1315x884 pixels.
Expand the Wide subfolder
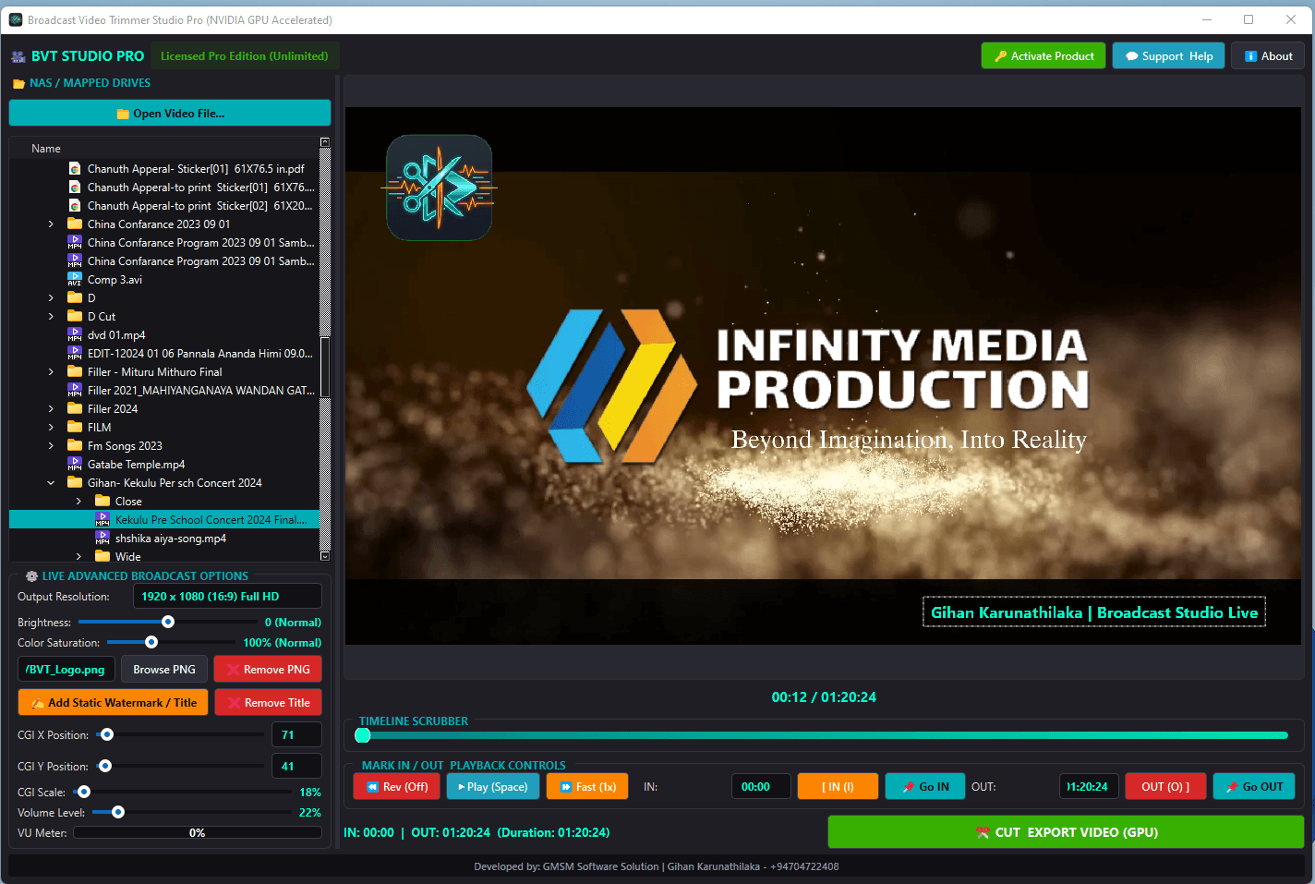[x=78, y=557]
